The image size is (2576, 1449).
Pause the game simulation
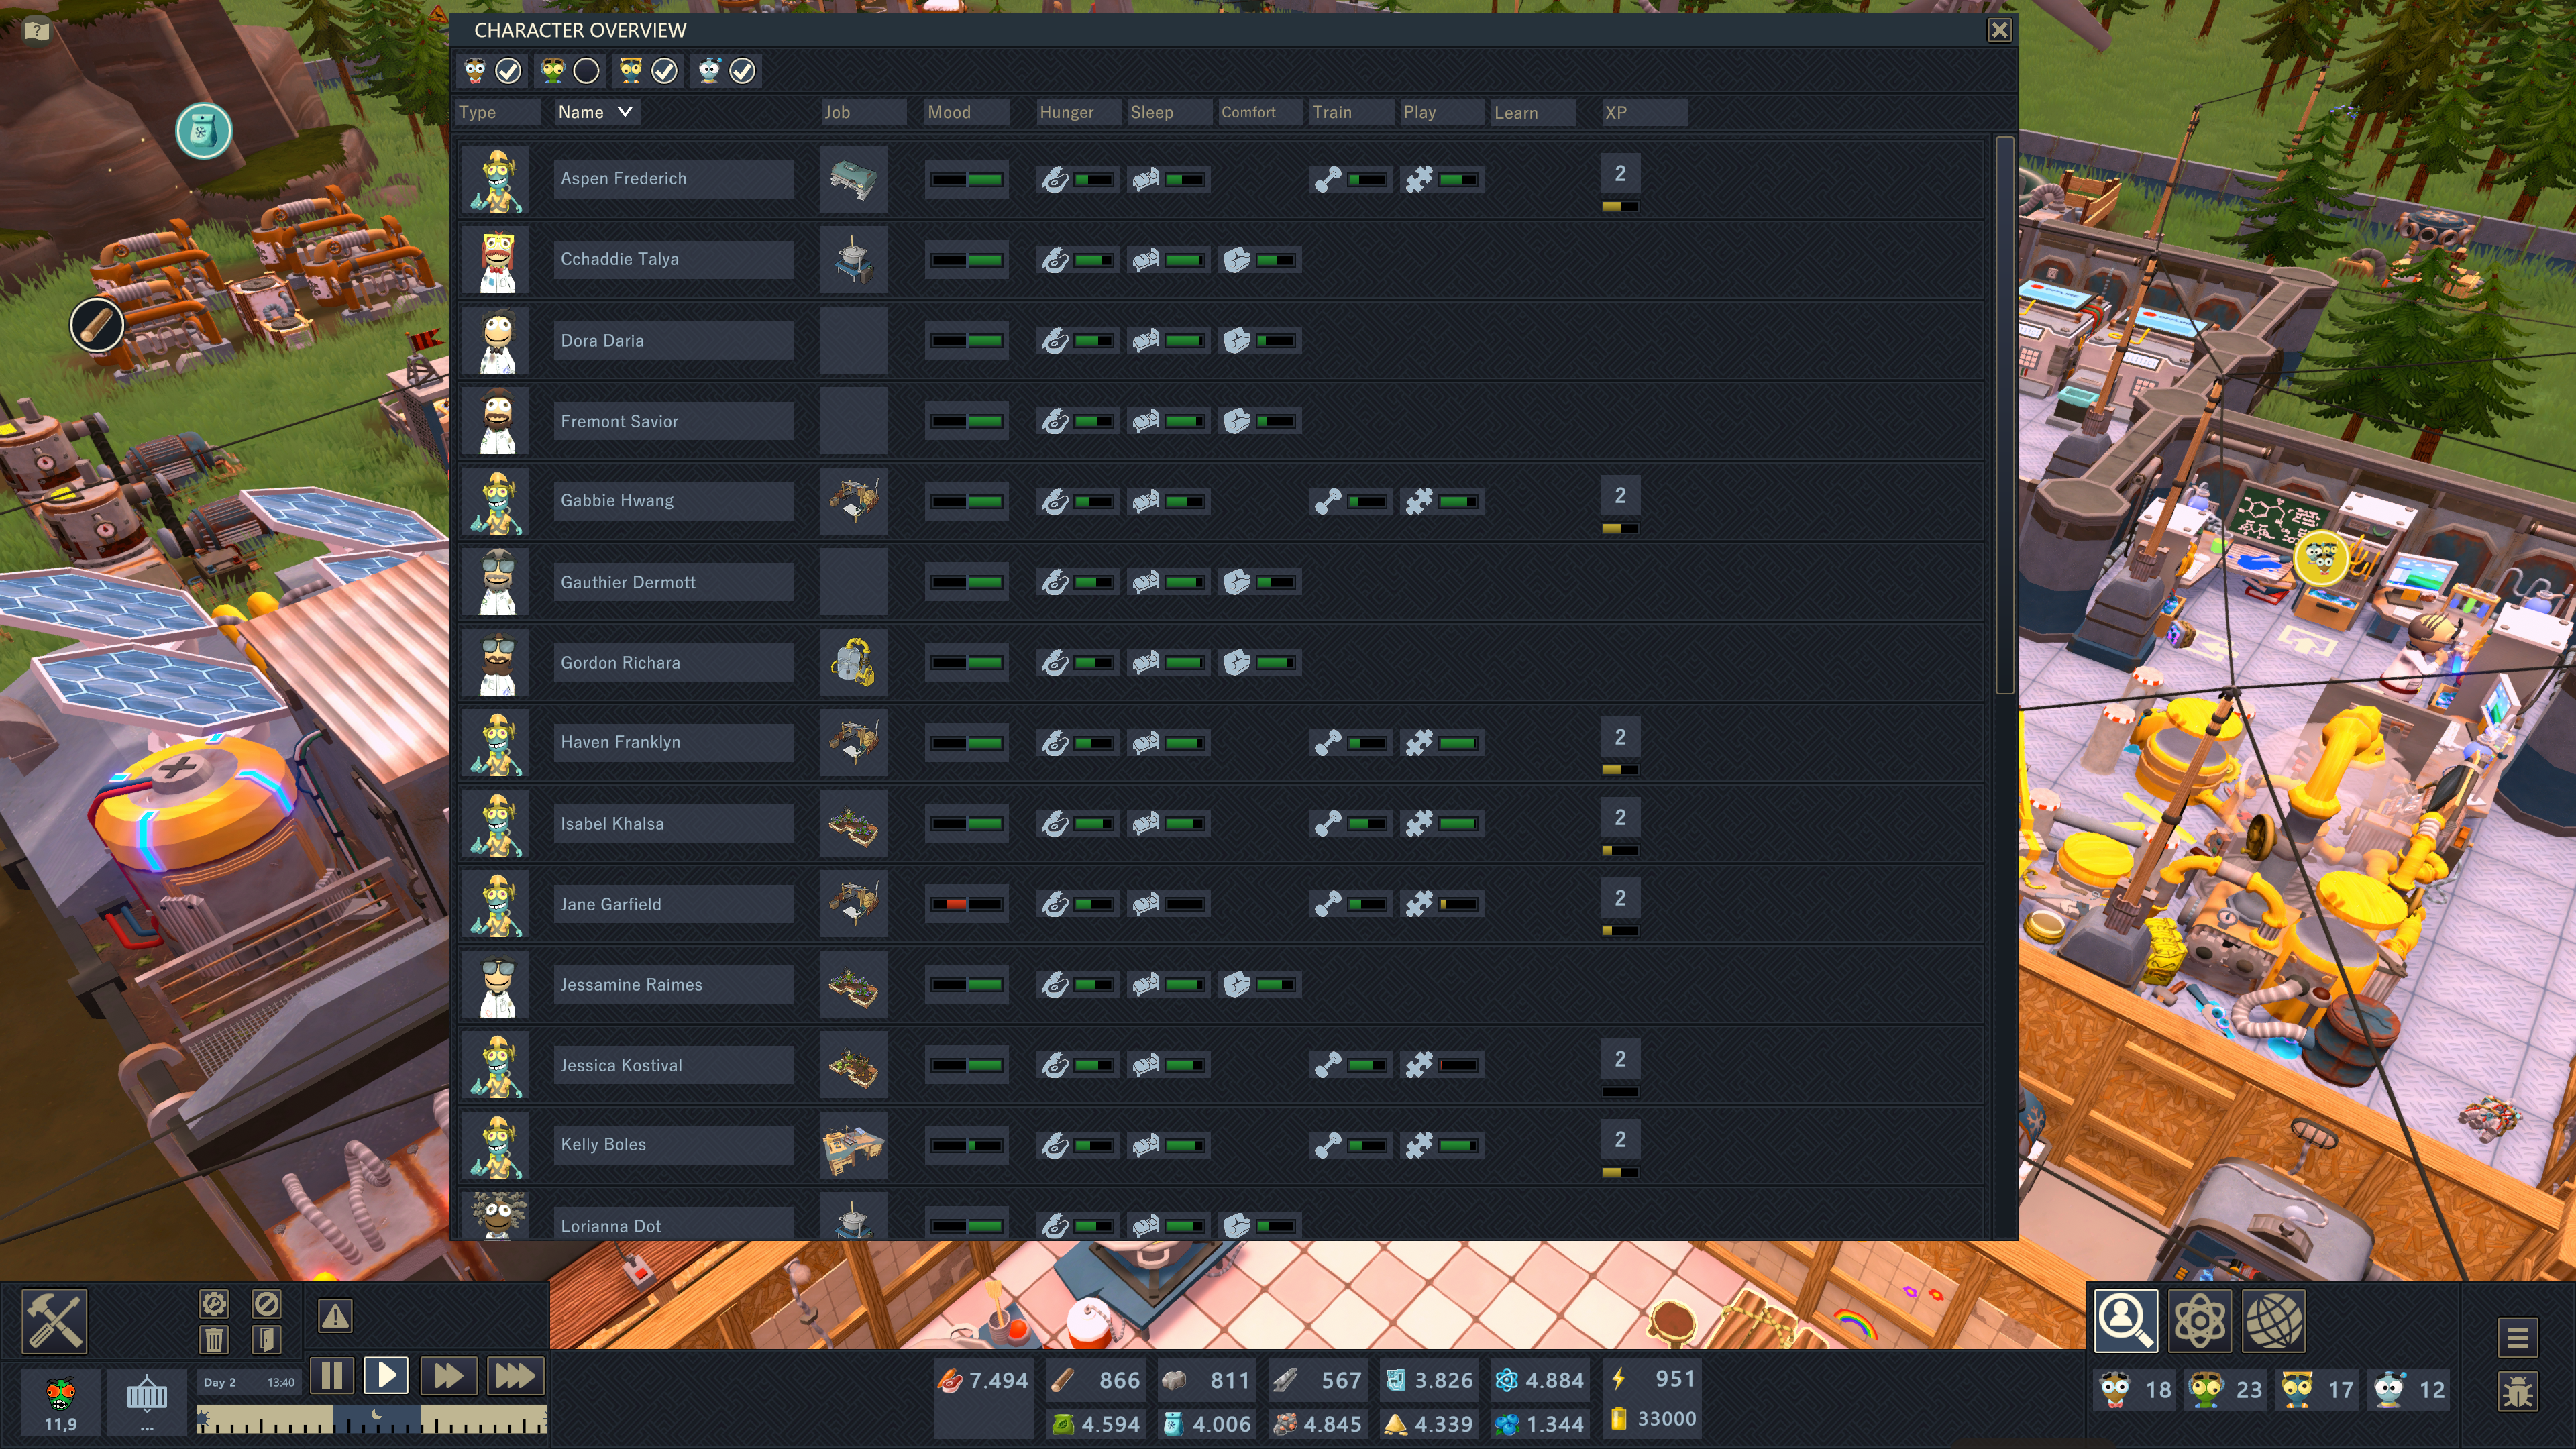click(332, 1376)
